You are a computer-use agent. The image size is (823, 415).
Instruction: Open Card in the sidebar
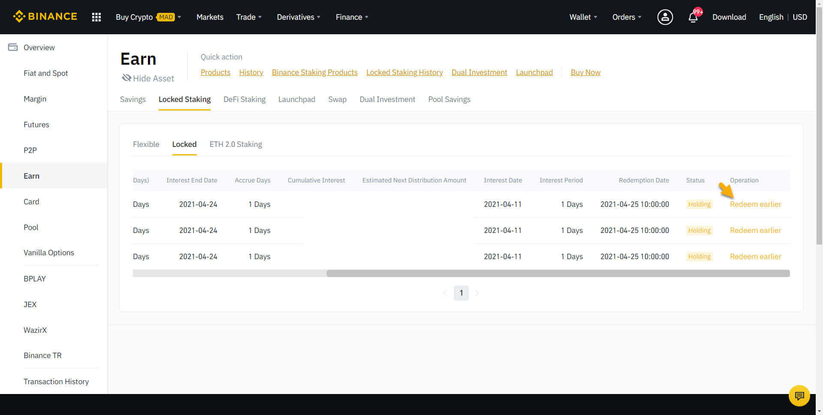[31, 202]
